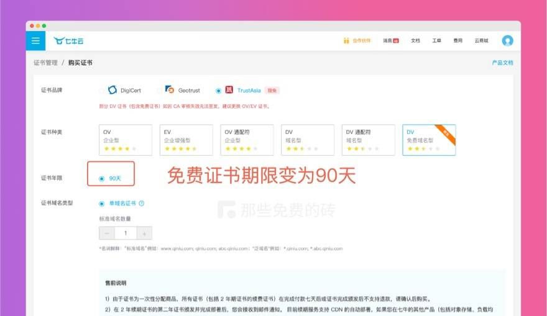Open 云商城 in the top navigation
This screenshot has width=547, height=316.
point(481,41)
